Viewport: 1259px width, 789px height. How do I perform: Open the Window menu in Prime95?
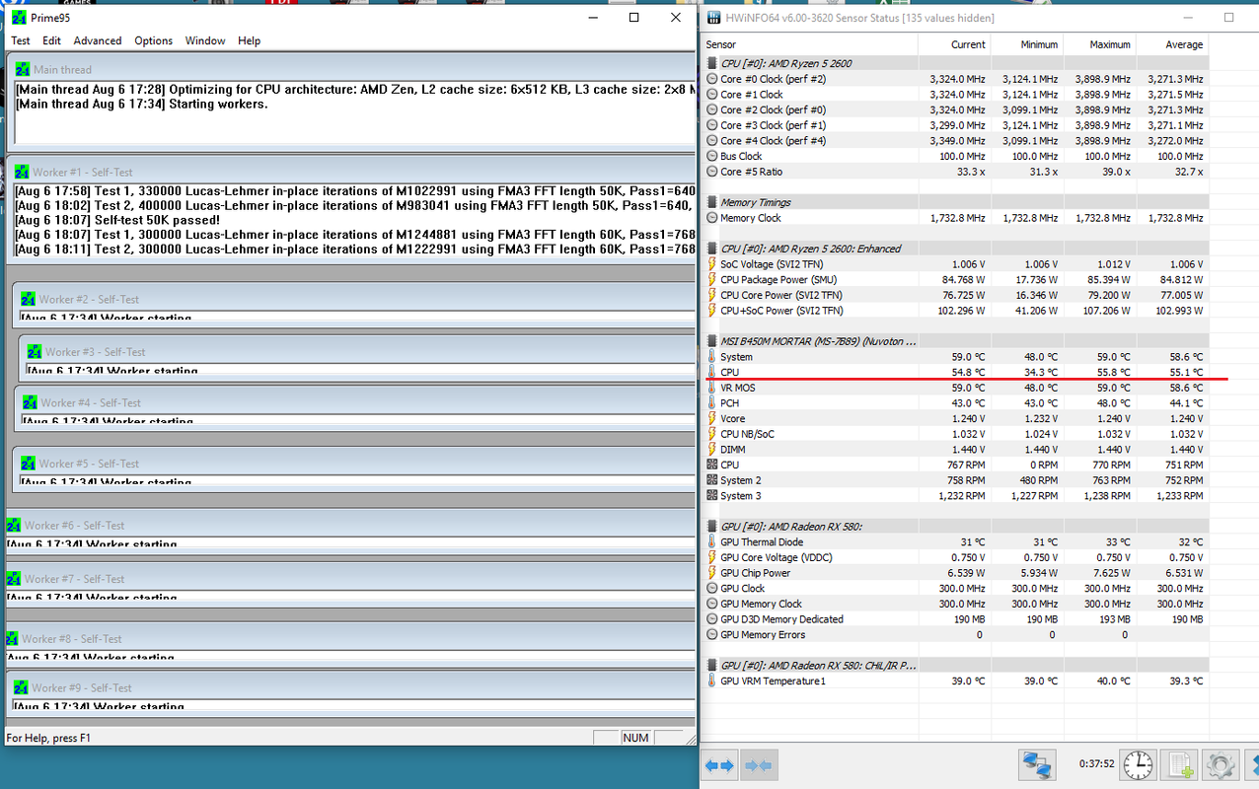(205, 40)
